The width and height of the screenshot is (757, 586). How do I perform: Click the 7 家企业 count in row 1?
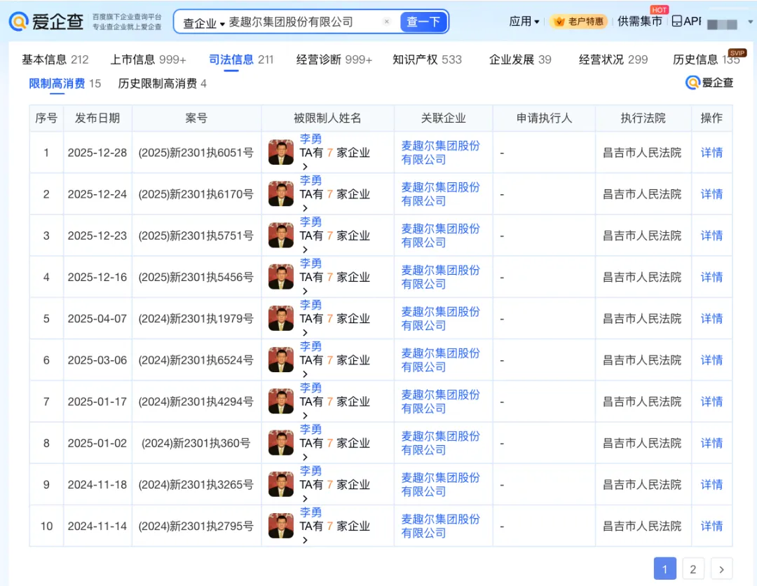pos(348,153)
